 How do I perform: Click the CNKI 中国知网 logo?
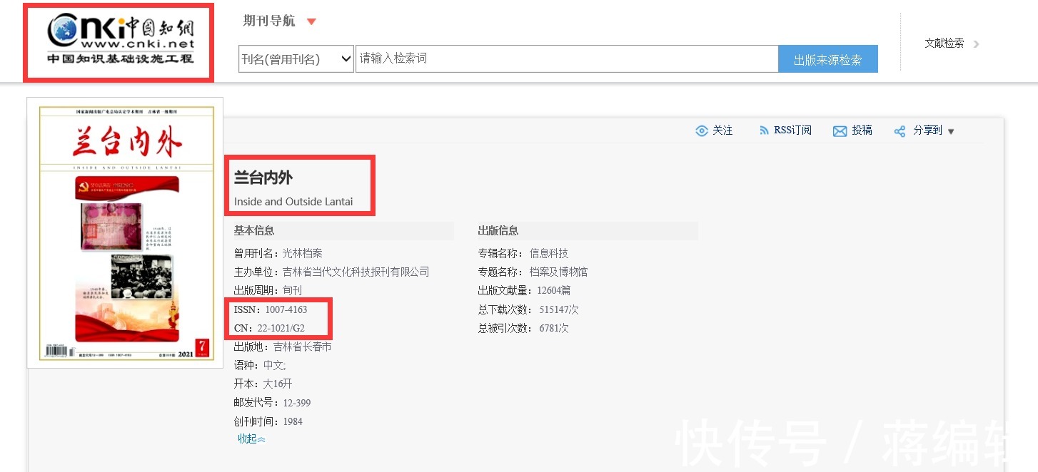(x=119, y=41)
